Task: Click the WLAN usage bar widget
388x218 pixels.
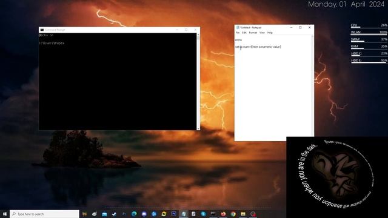Action: [369, 32]
